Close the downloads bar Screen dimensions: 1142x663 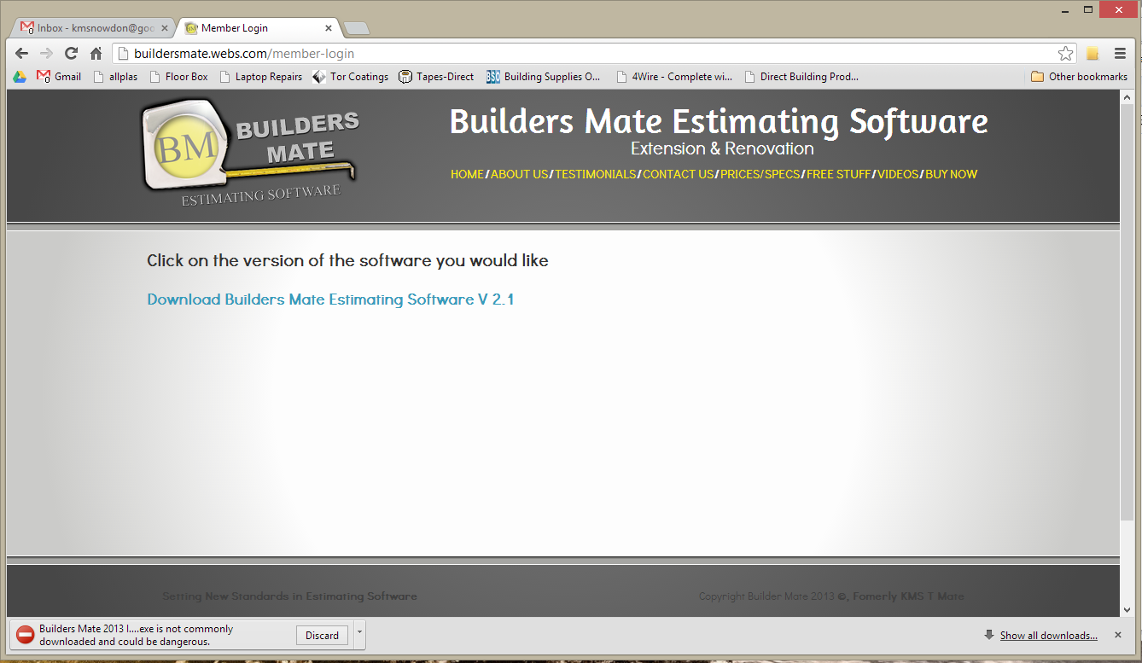(x=1118, y=635)
